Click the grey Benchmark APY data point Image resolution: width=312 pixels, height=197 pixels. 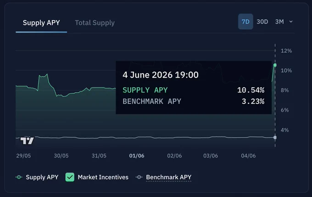coord(275,137)
